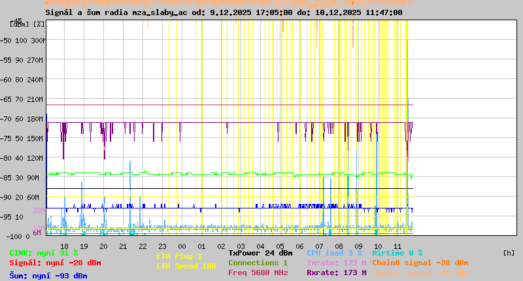Click the Connections 1 legend entry
Screen dimensions: 523x281
coord(258,263)
